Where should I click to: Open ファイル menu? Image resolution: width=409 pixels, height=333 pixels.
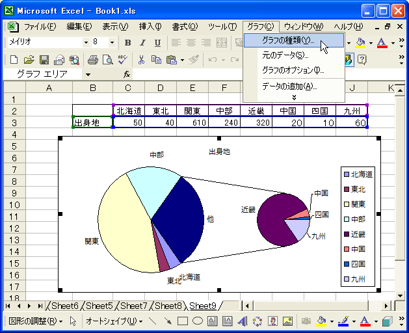(x=40, y=27)
